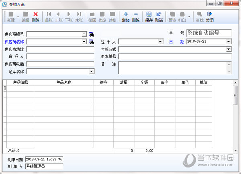Click the first row's 产品编号 cell

click(21, 88)
